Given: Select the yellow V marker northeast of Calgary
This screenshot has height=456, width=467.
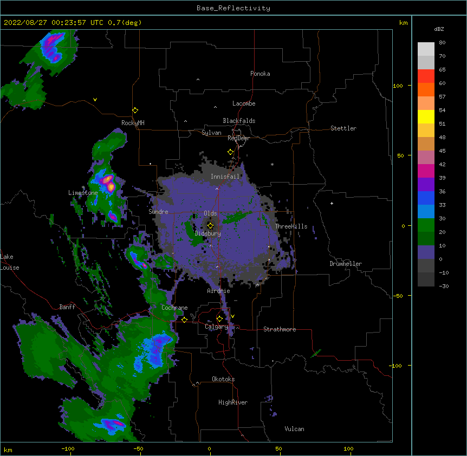Looking at the screenshot, I should [x=232, y=316].
